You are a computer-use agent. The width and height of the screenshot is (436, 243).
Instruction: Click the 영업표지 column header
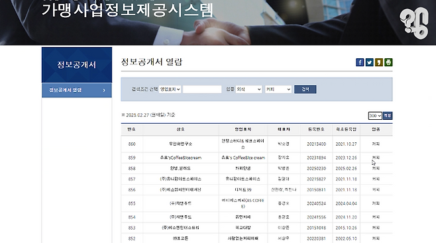[x=243, y=129]
